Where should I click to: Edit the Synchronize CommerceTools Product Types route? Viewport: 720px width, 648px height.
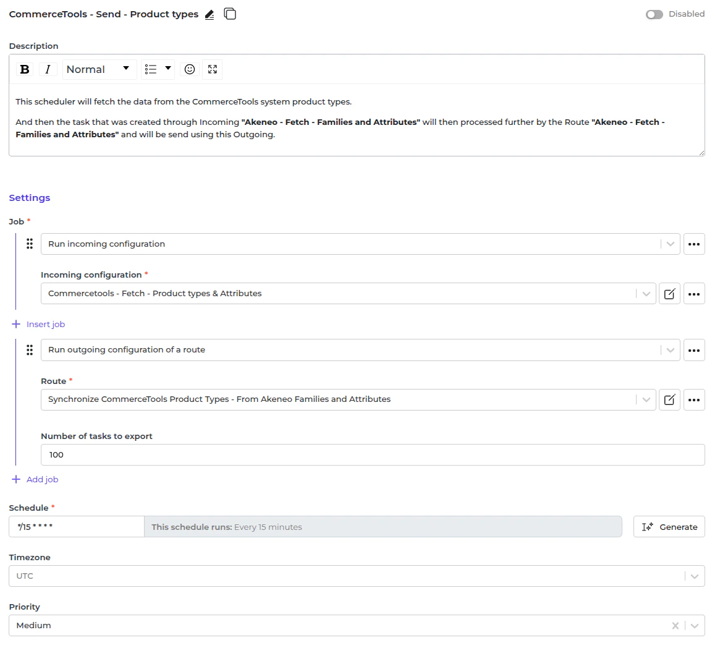[669, 399]
